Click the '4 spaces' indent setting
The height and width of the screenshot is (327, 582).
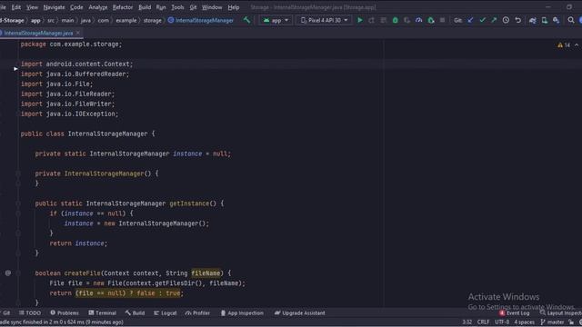(x=524, y=322)
